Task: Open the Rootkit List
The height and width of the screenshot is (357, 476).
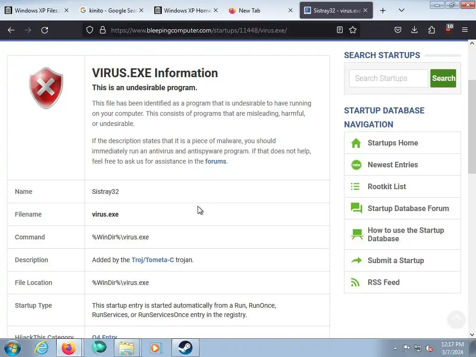Action: [386, 186]
